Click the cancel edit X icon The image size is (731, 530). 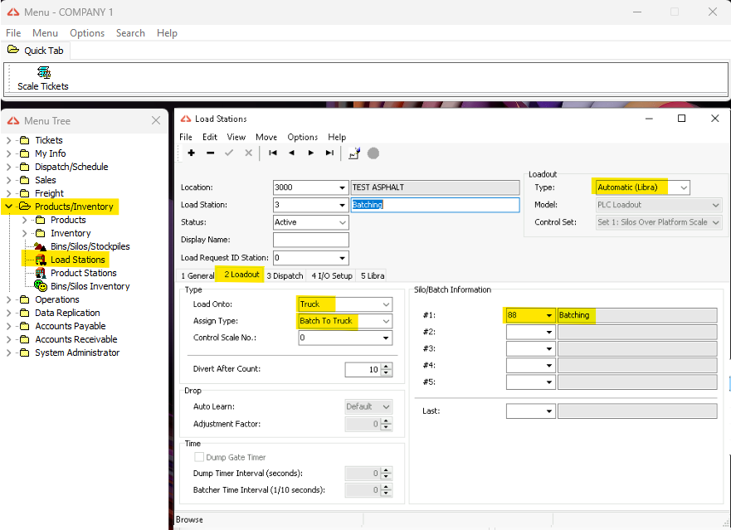(248, 153)
